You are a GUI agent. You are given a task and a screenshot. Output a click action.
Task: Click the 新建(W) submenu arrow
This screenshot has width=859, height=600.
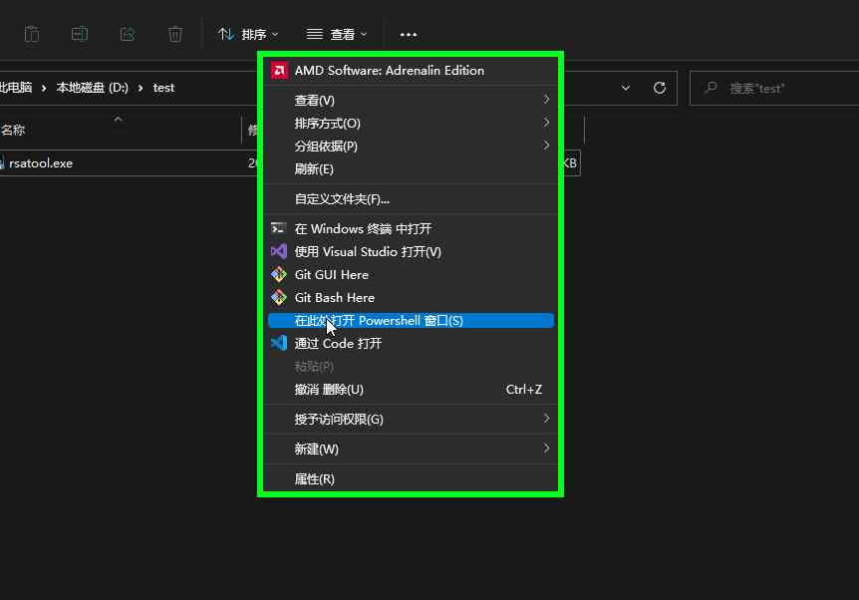(546, 448)
